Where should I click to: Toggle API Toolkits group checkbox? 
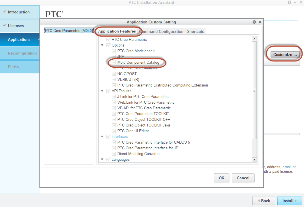pos(108,91)
